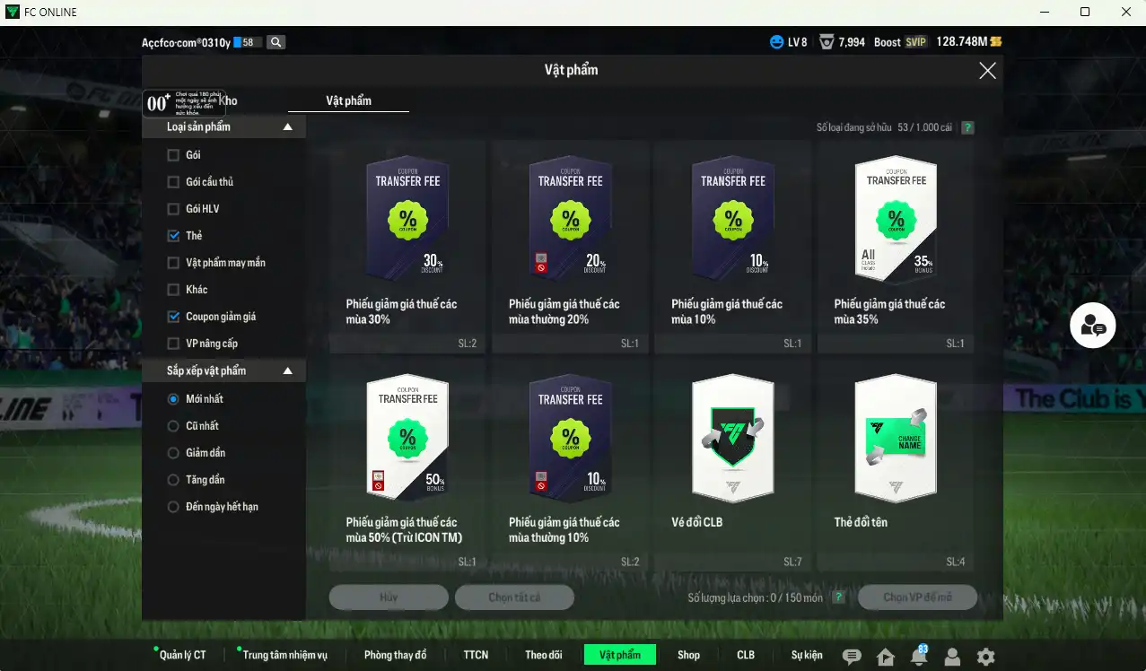Close the Vật phẩm panel with the X
Image resolution: width=1146 pixels, height=671 pixels.
[x=987, y=71]
